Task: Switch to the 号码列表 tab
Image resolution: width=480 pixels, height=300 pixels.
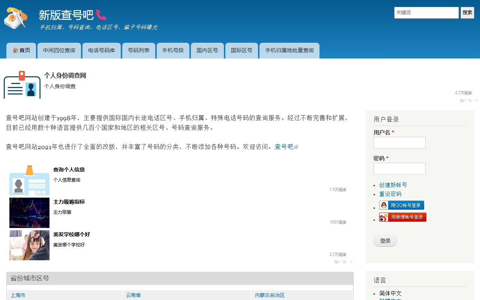Action: click(139, 51)
